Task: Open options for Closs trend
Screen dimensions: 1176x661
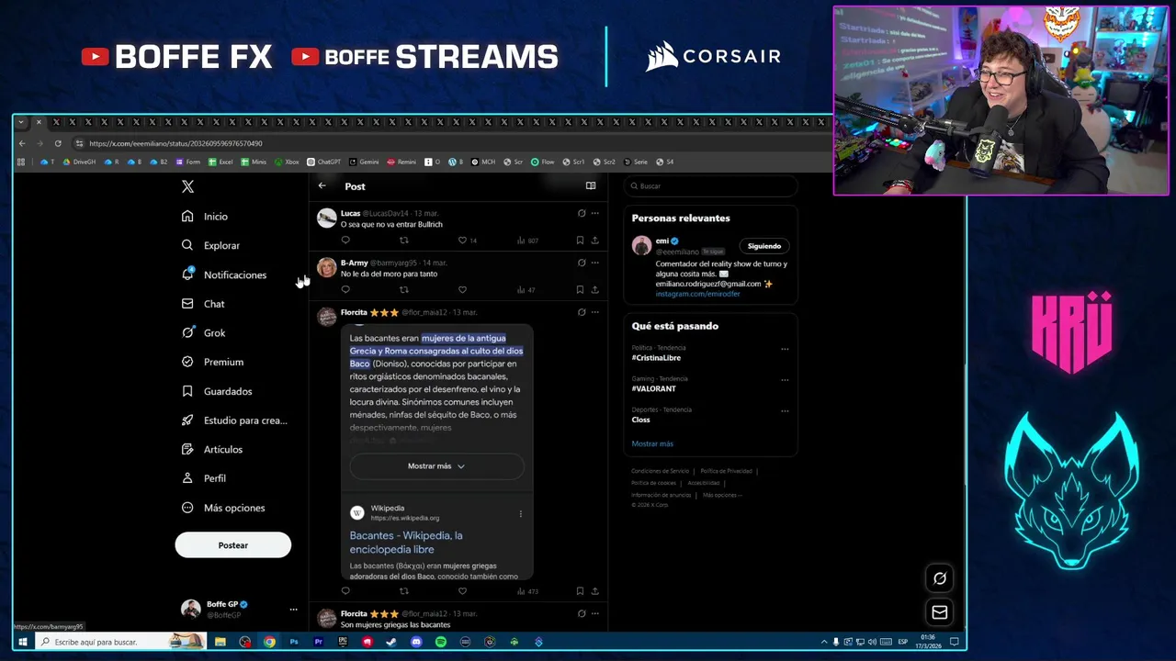Action: (785, 410)
